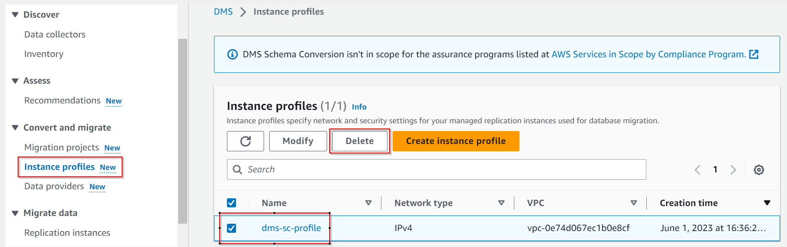Viewport: 787px width, 247px height.
Task: Sort by Creation time descending arrow
Action: (767, 203)
